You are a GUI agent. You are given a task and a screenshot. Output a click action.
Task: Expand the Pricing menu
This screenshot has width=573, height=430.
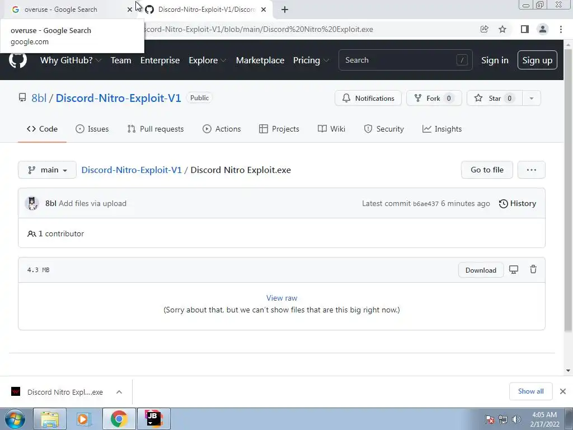311,60
